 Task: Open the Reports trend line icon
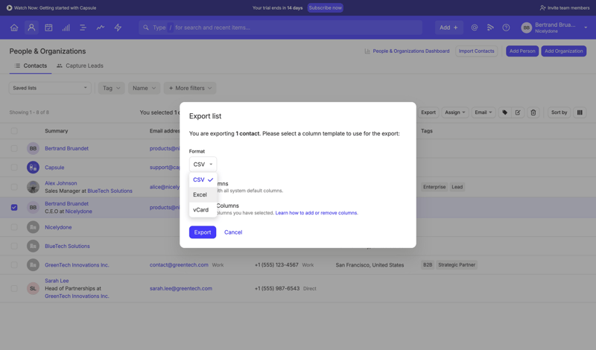click(x=101, y=28)
